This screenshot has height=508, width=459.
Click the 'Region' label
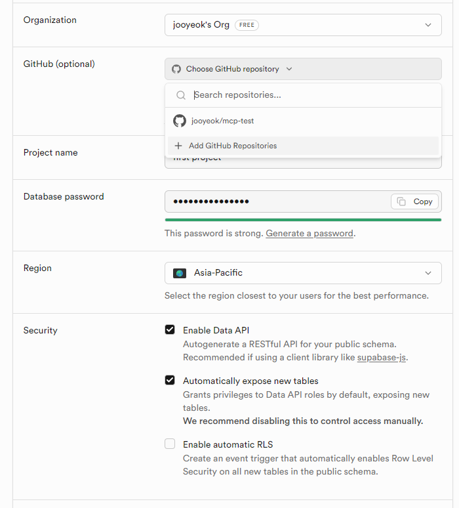pos(37,268)
